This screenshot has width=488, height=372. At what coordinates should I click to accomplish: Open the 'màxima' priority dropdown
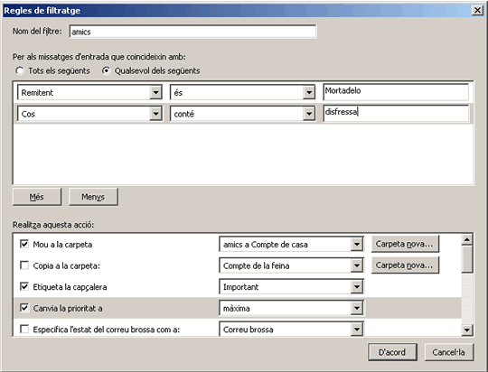tap(357, 308)
